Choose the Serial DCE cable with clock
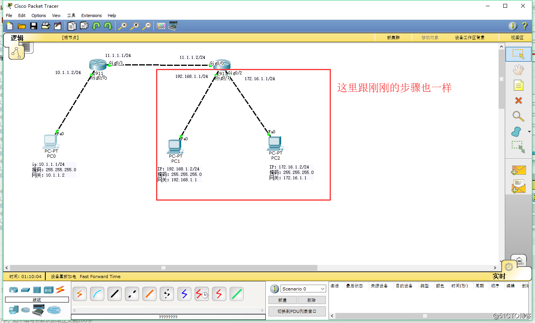 [x=201, y=294]
